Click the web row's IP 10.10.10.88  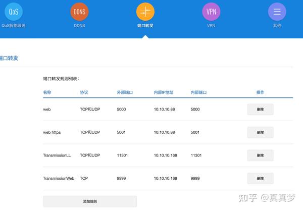pyautogui.click(x=165, y=110)
